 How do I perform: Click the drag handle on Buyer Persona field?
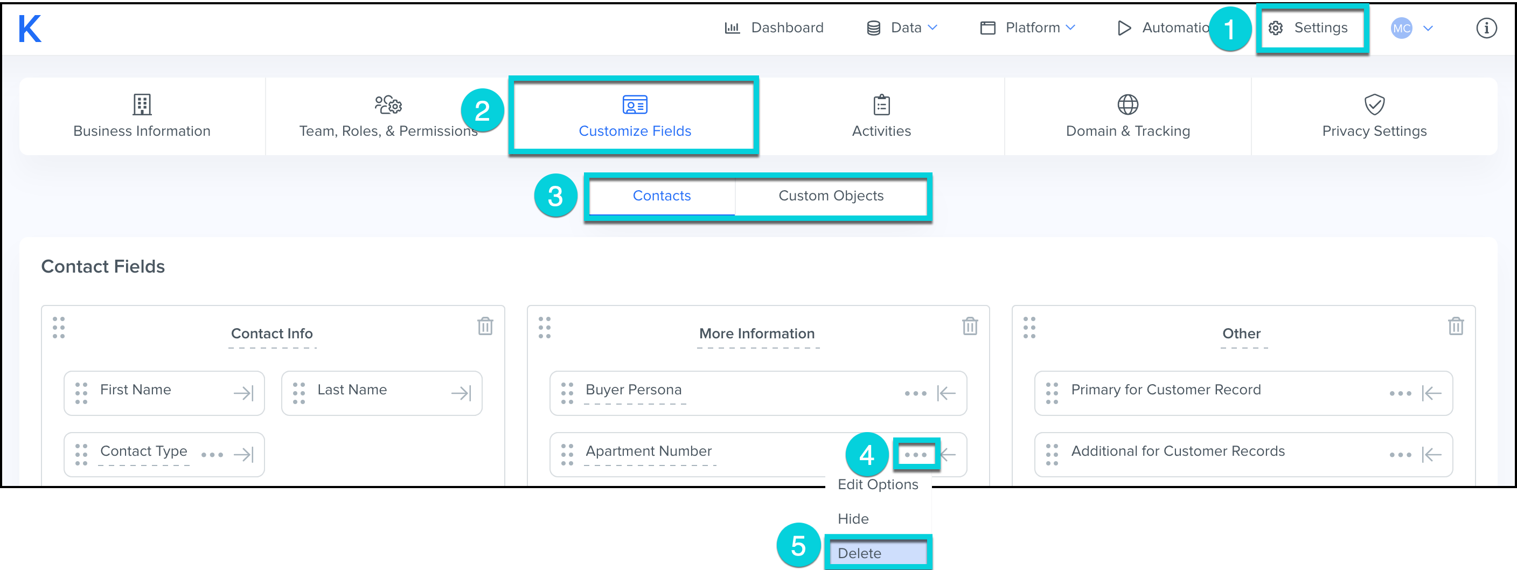[567, 393]
